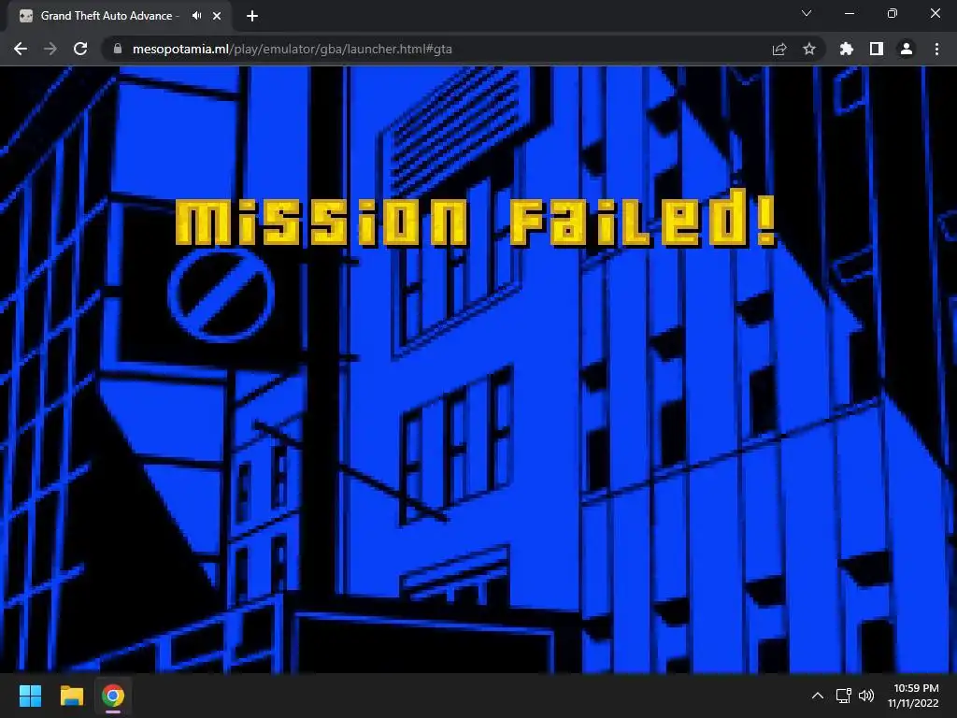Reload the emulator page
This screenshot has width=957, height=718.
pos(80,49)
